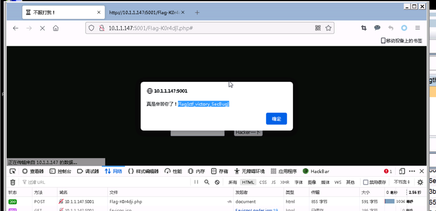Open the 不节流 throttling dropdown
Image resolution: width=436 pixels, height=211 pixels.
pyautogui.click(x=402, y=182)
